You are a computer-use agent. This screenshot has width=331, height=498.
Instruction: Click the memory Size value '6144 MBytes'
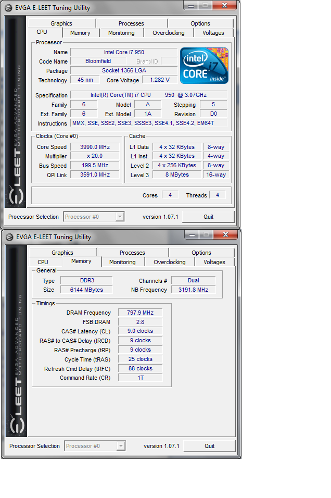[86, 290]
